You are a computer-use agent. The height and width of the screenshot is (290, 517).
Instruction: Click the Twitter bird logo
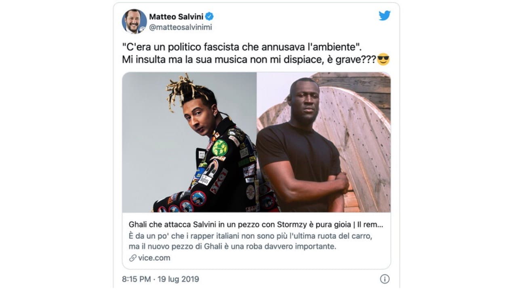tap(385, 16)
